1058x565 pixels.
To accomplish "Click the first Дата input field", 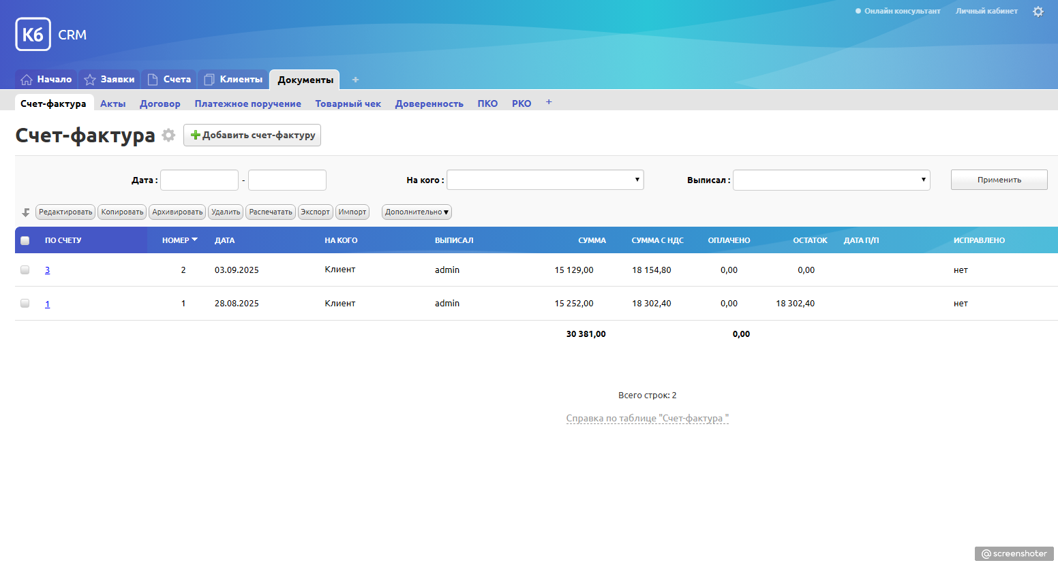I will click(199, 180).
